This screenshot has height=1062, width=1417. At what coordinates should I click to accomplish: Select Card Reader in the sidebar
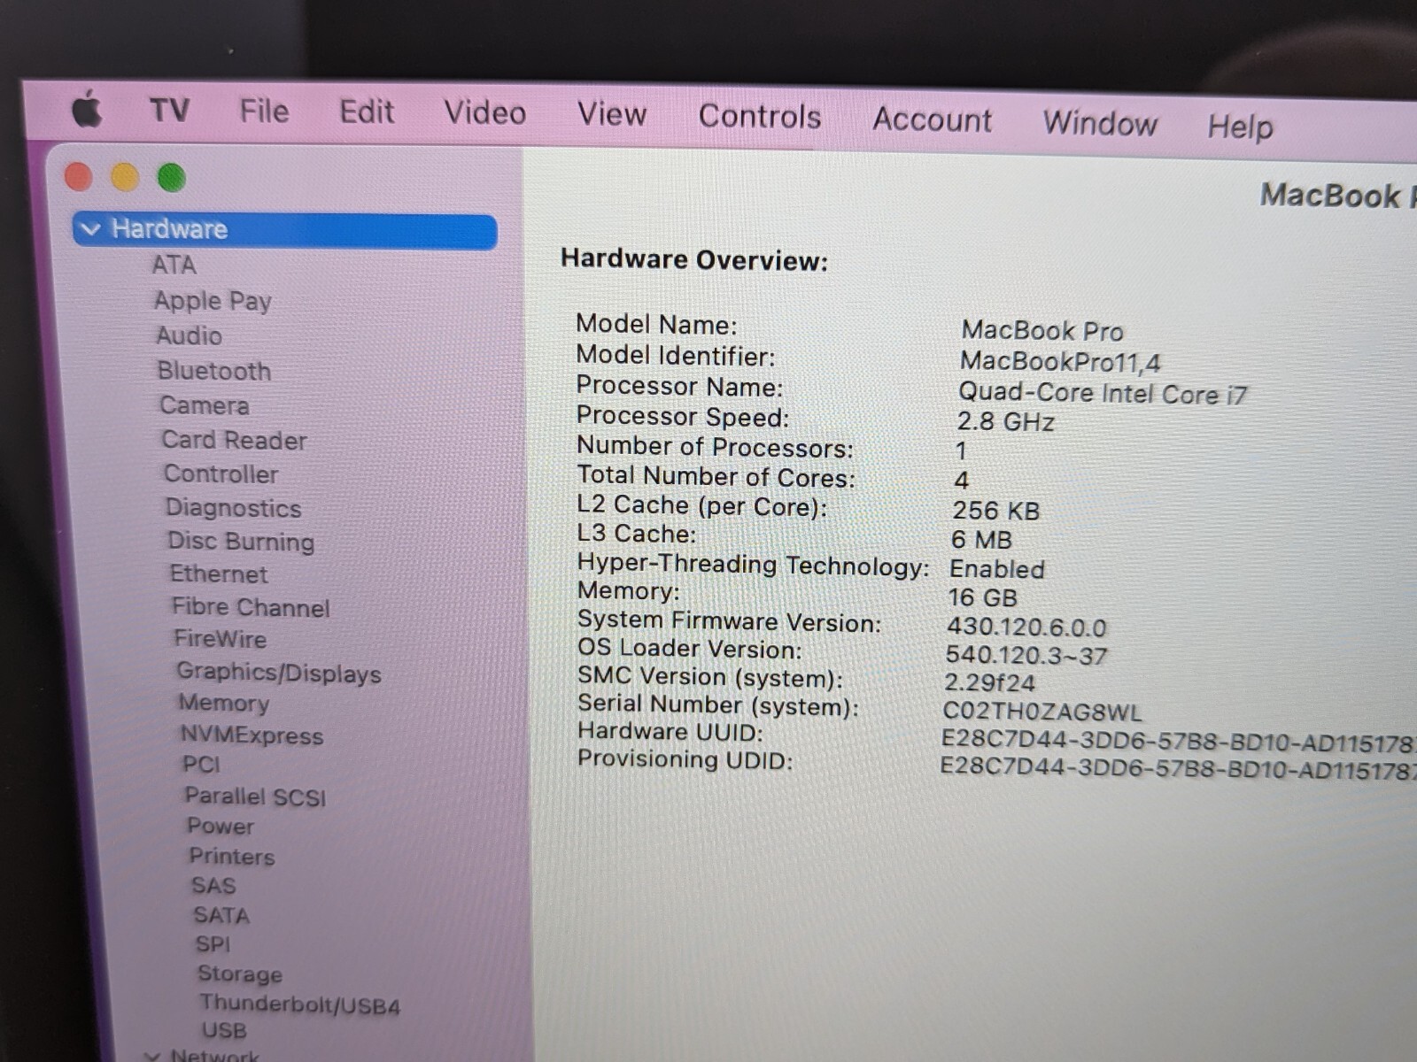click(234, 440)
